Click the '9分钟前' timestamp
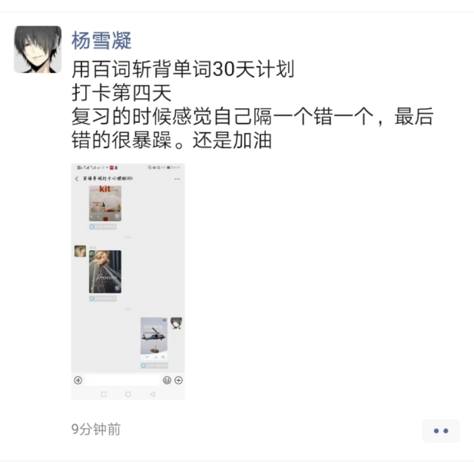The image size is (474, 462). 96,429
